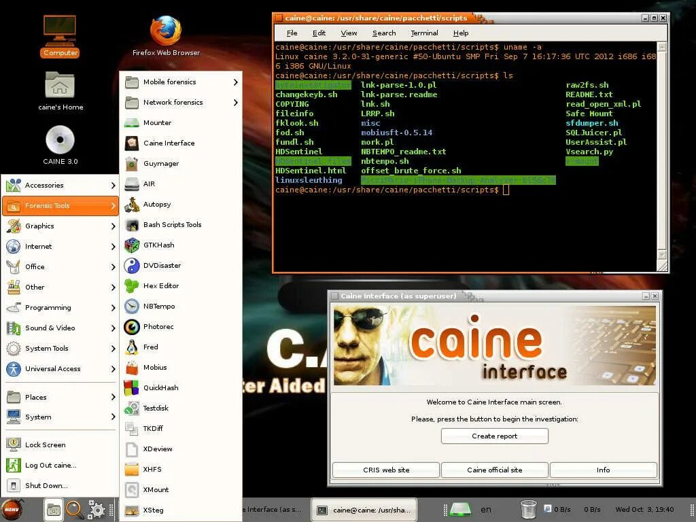Open the Help menu in terminal
Viewport: 696px width, 522px height.
pos(461,33)
